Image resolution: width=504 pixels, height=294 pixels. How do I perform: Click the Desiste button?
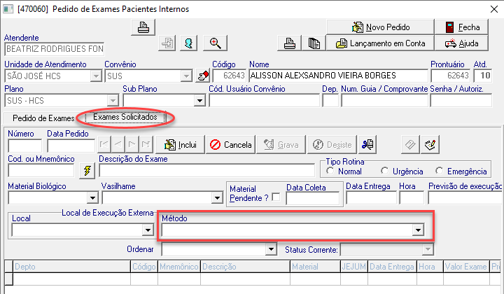(332, 145)
